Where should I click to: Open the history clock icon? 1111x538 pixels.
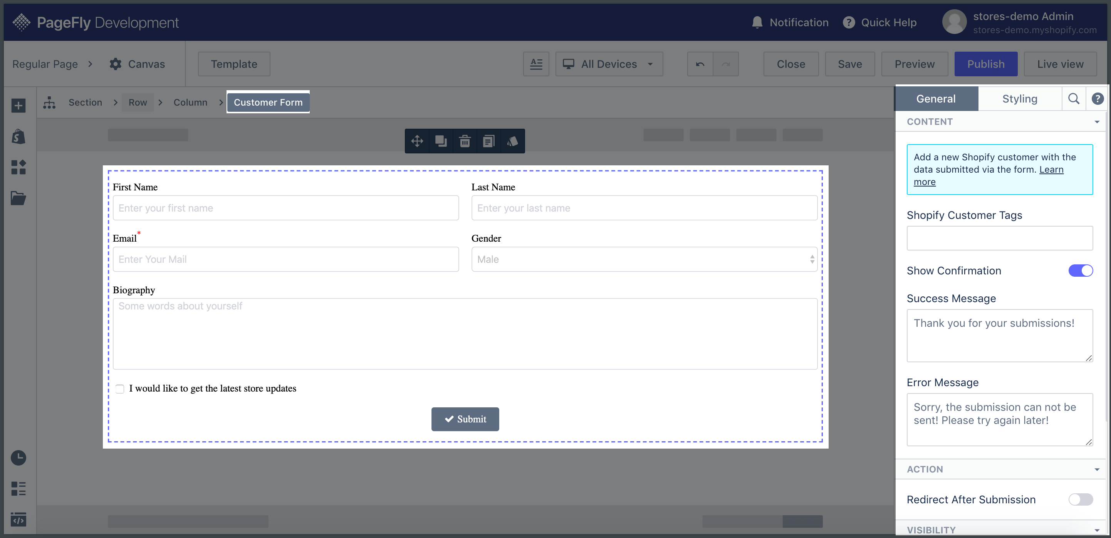point(18,458)
